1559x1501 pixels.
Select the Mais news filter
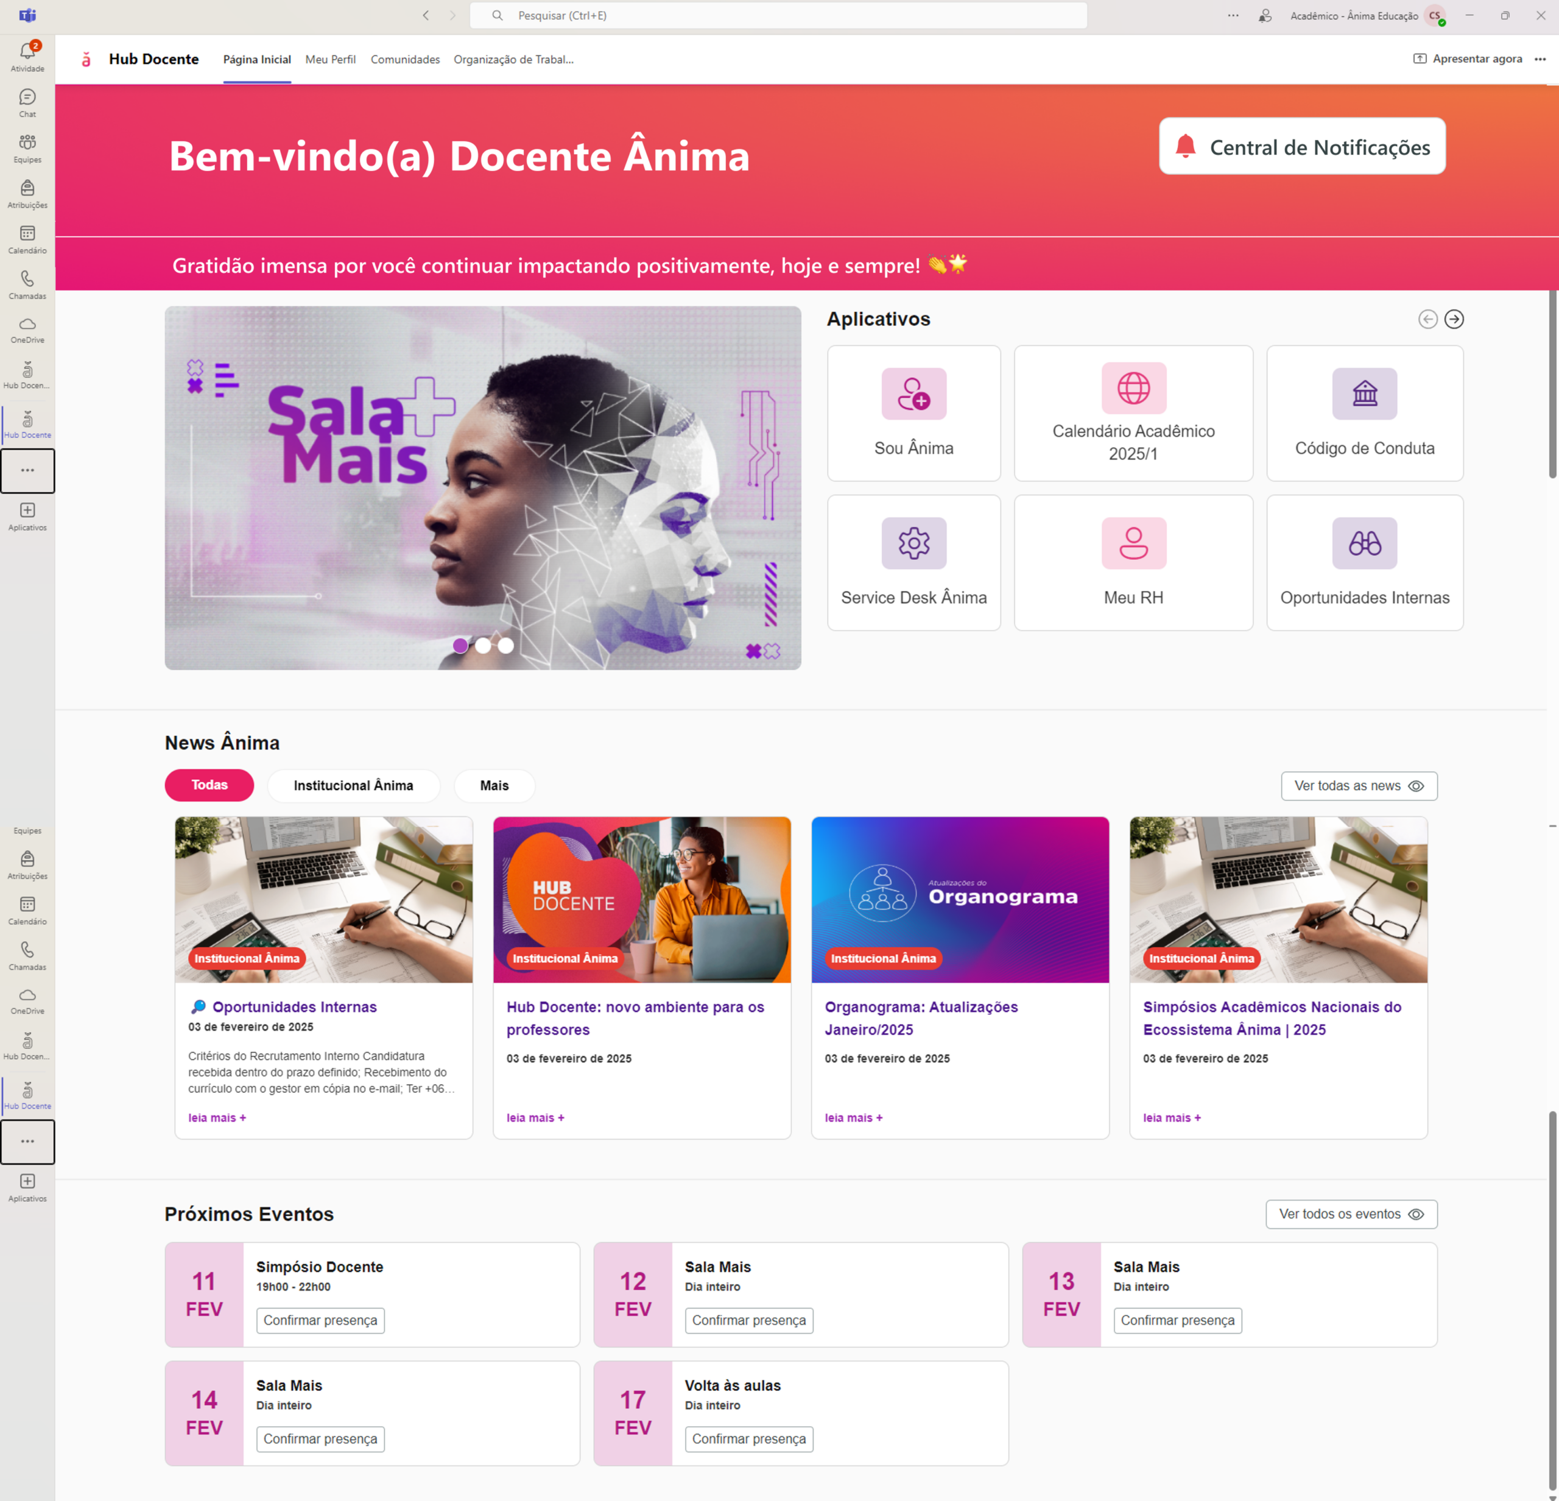tap(494, 785)
